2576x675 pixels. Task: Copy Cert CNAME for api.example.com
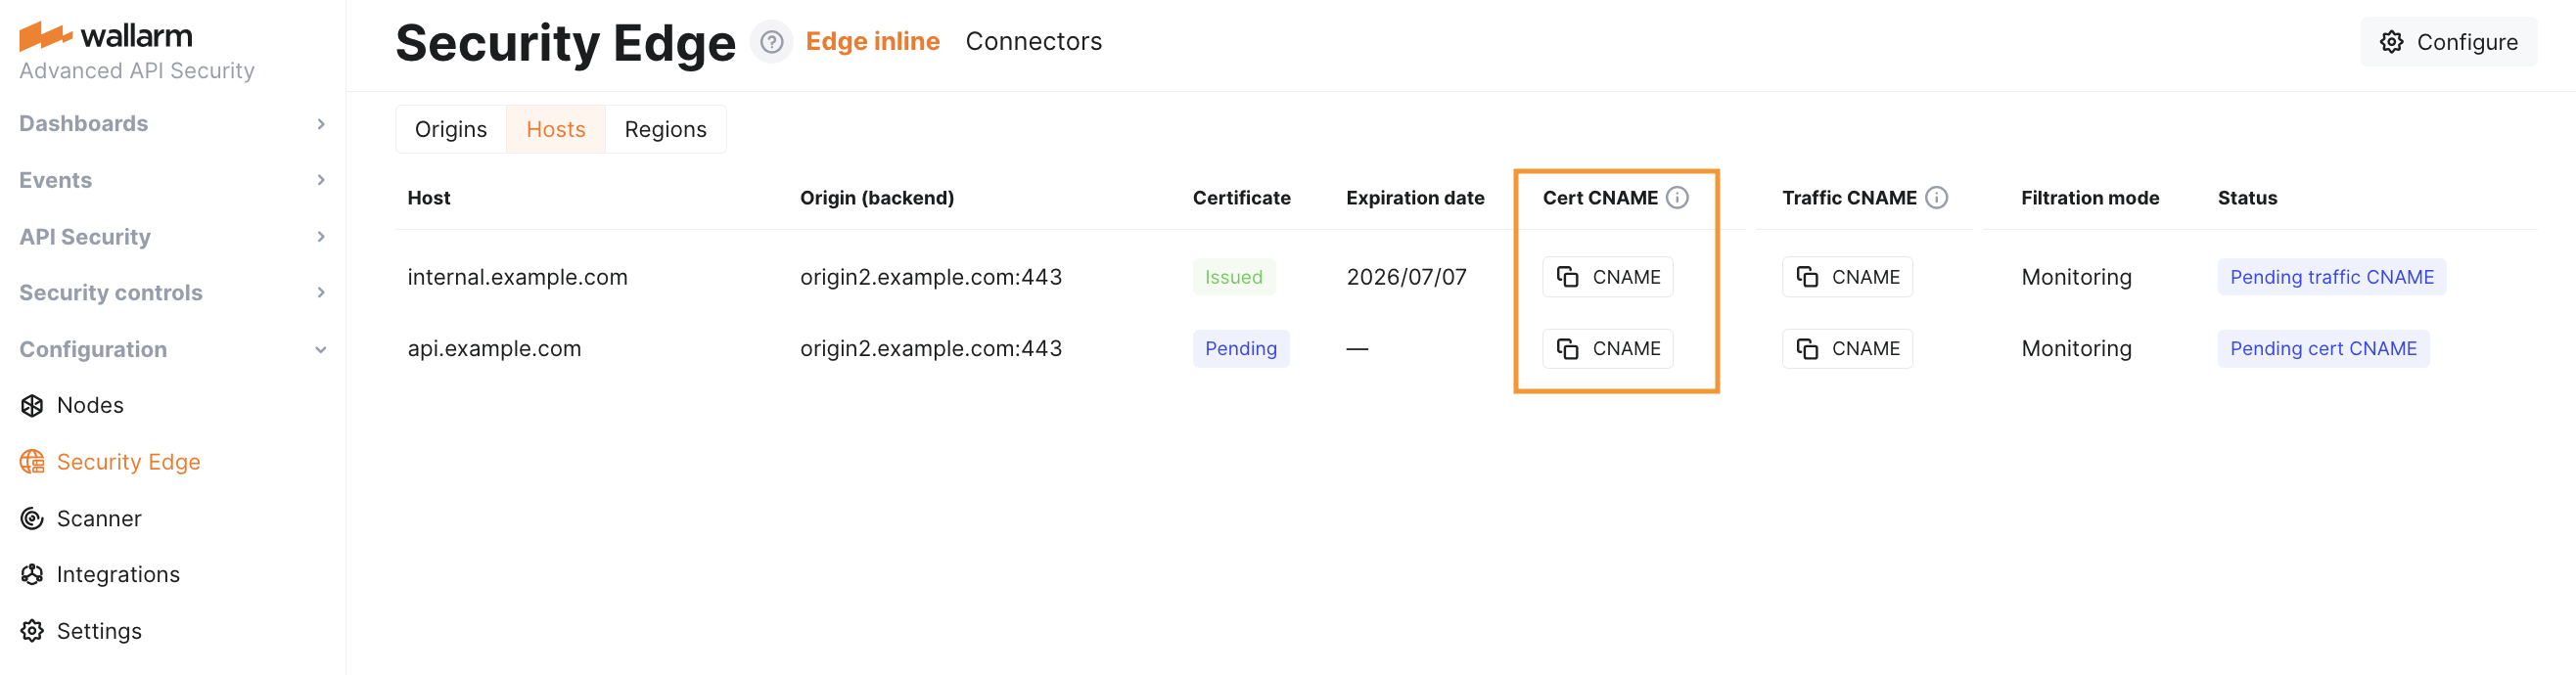pos(1607,349)
